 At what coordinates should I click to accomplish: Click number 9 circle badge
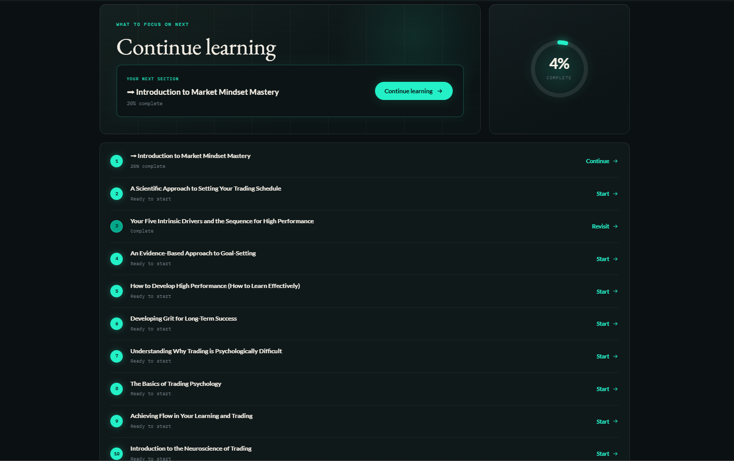tap(117, 421)
